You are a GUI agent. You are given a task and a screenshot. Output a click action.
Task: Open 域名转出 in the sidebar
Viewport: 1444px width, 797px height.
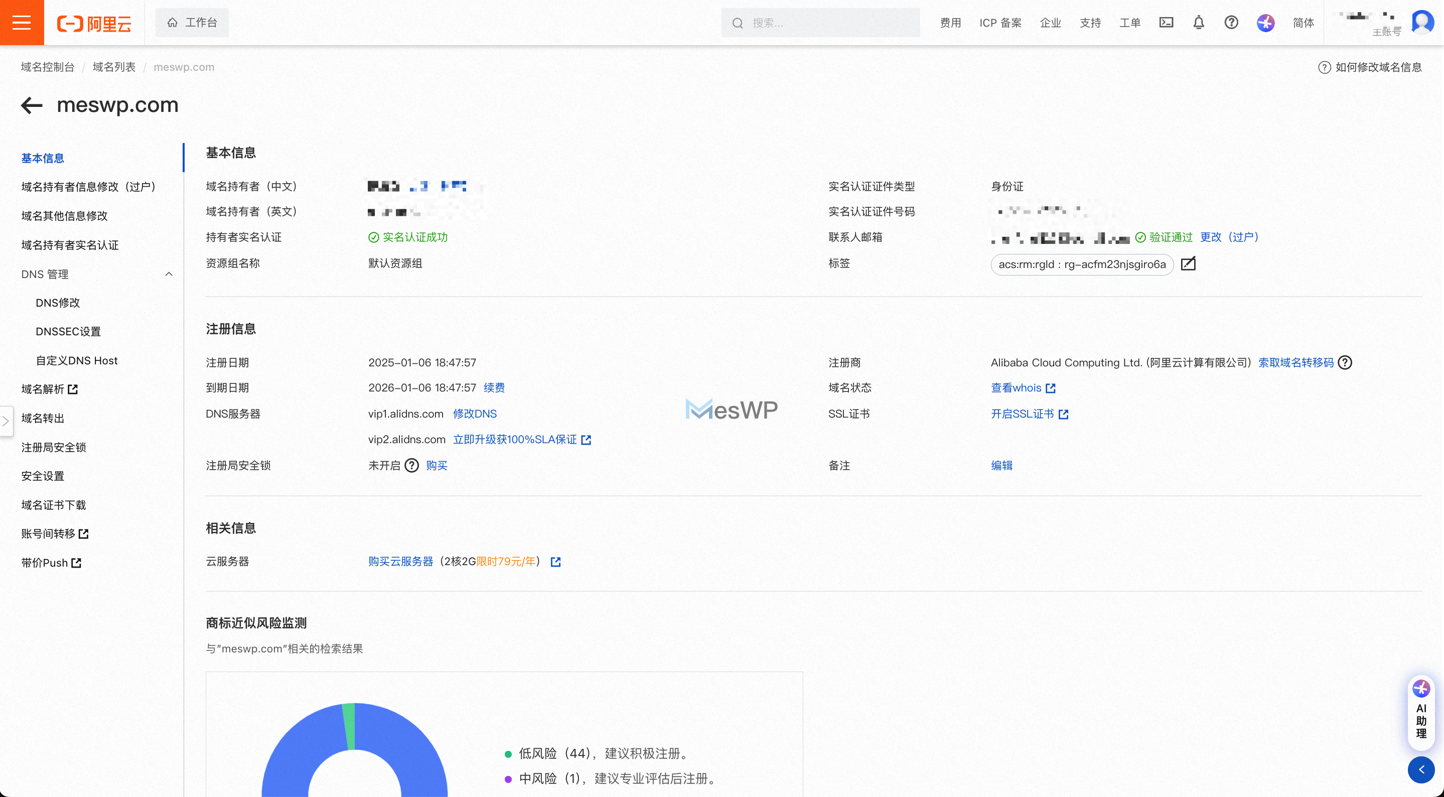pos(43,419)
